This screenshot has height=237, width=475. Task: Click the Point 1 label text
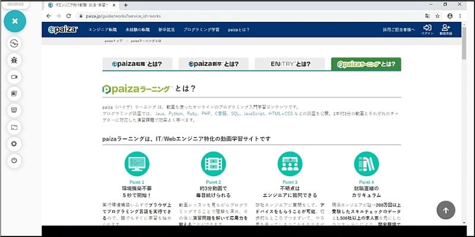(137, 182)
